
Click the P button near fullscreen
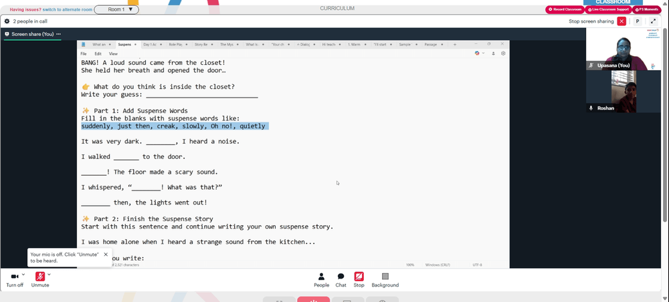(638, 21)
